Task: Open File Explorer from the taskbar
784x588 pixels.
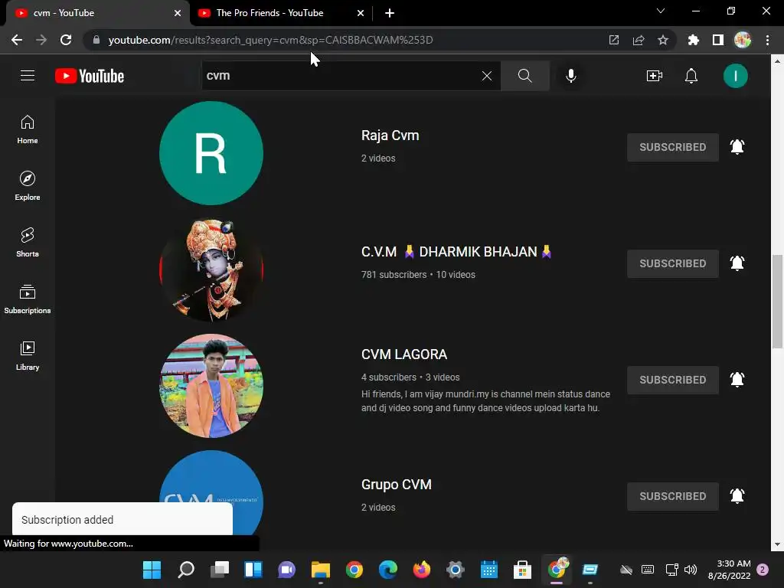Action: click(321, 570)
